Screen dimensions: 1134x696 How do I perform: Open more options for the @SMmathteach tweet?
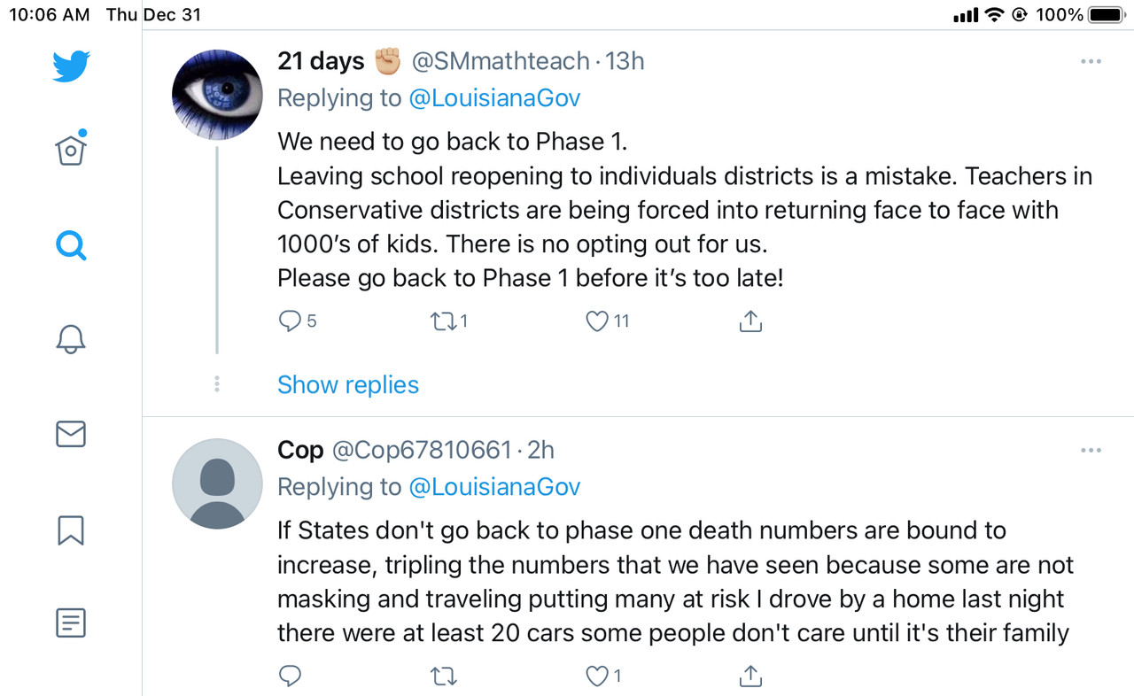pos(1091,62)
